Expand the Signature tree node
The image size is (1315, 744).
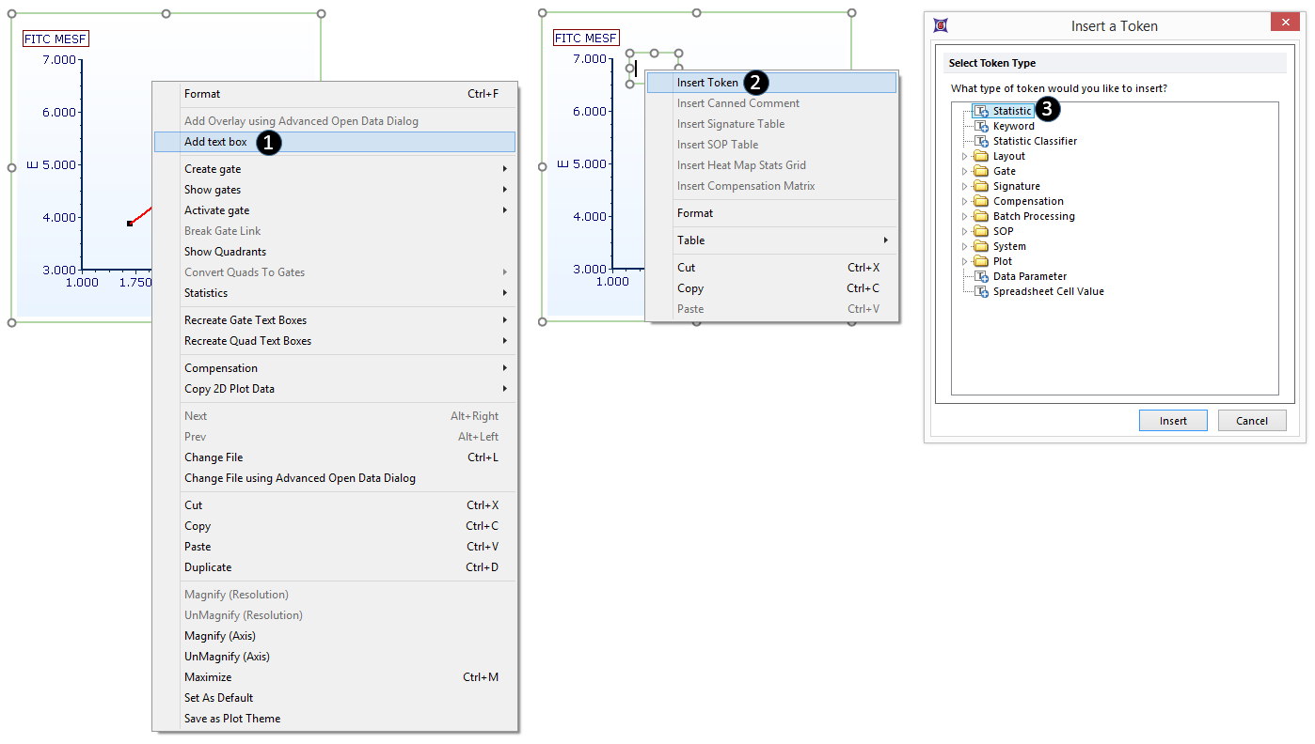(x=964, y=187)
